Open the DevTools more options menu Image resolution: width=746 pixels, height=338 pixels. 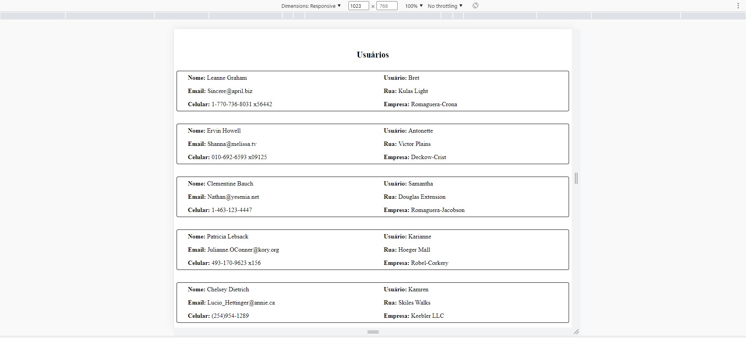(x=738, y=6)
